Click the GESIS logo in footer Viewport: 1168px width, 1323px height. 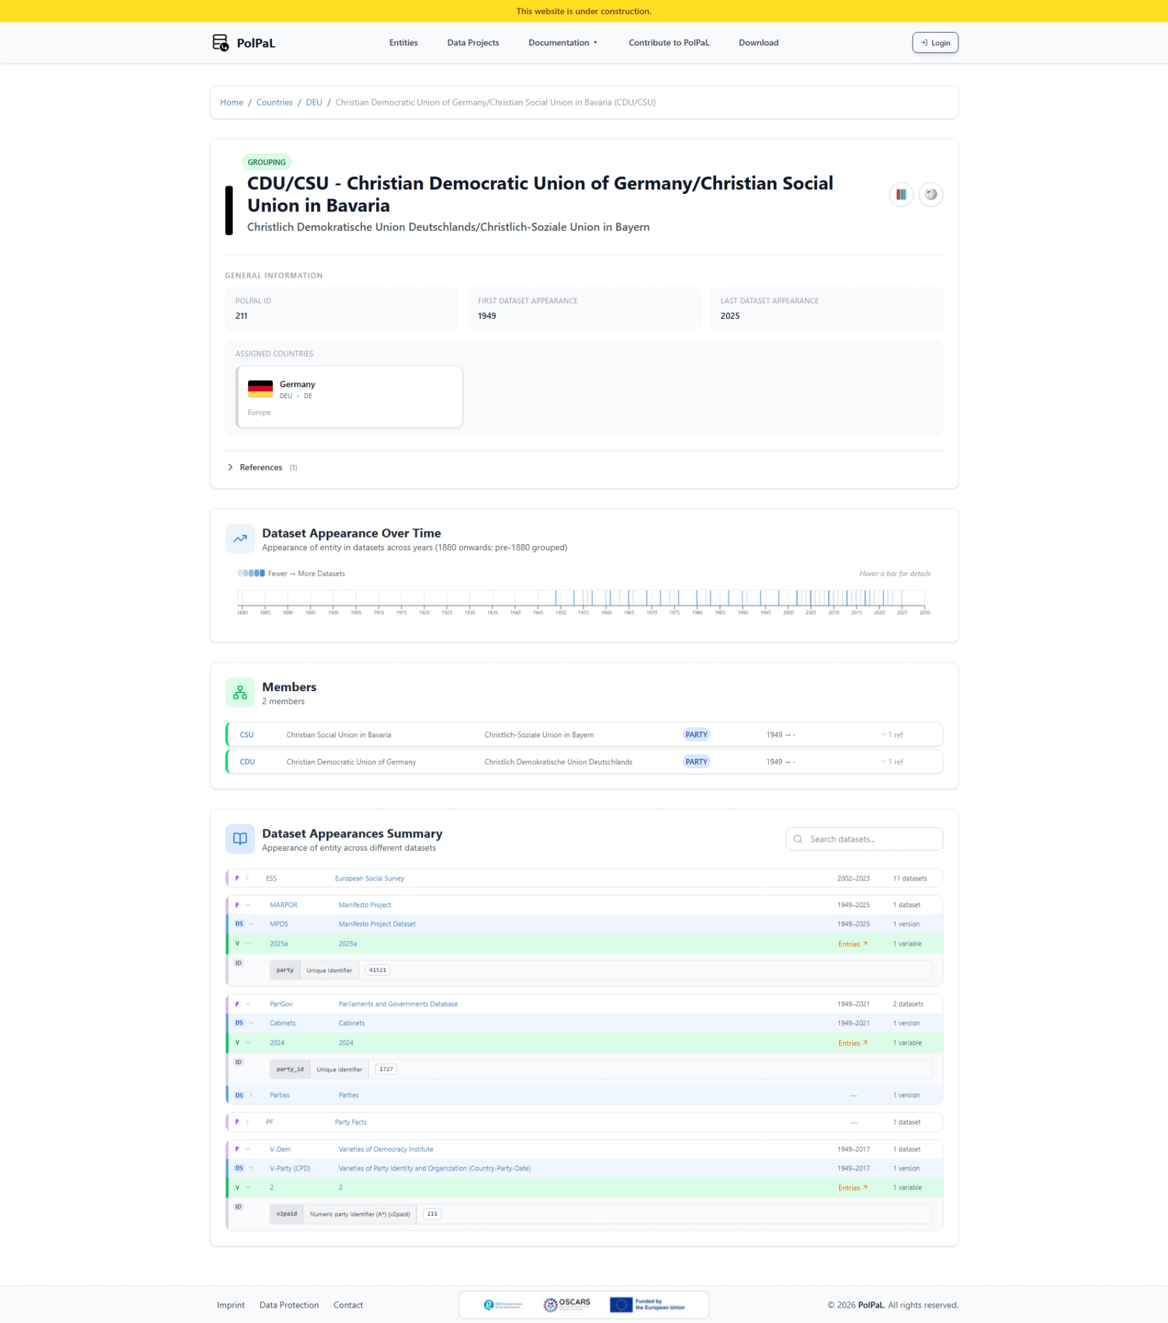[503, 1305]
